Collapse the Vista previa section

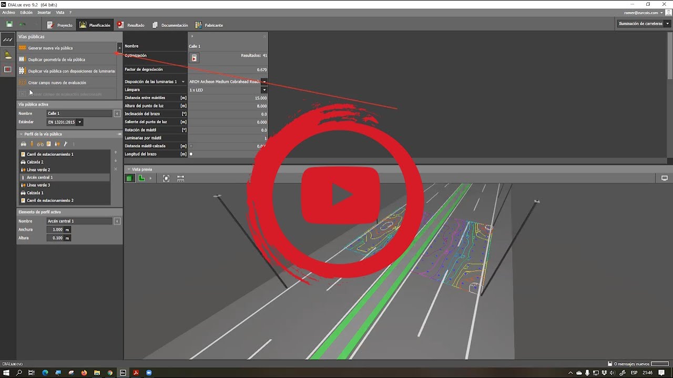coord(128,170)
